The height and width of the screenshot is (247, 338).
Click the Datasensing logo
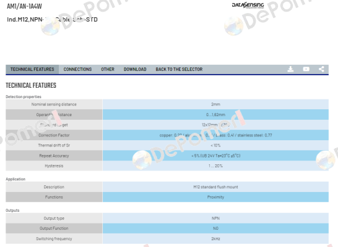click(248, 5)
